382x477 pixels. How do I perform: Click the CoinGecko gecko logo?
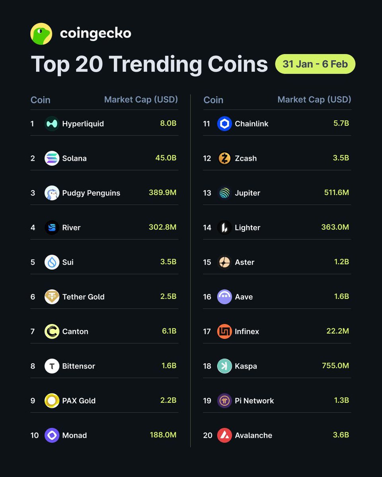point(41,34)
